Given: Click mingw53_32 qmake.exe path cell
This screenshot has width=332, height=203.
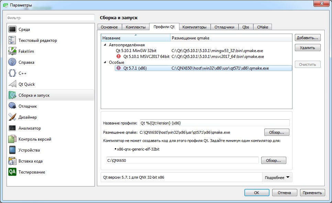Looking at the screenshot, I should click(x=217, y=51).
